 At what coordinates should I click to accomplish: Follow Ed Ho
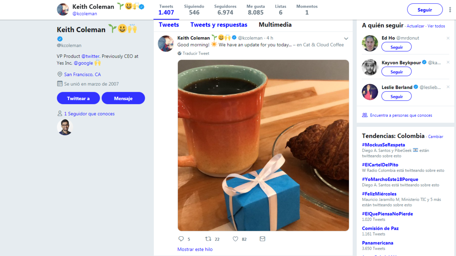[x=396, y=47]
